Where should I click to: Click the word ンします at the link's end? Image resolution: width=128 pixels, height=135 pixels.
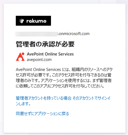pos(23,104)
